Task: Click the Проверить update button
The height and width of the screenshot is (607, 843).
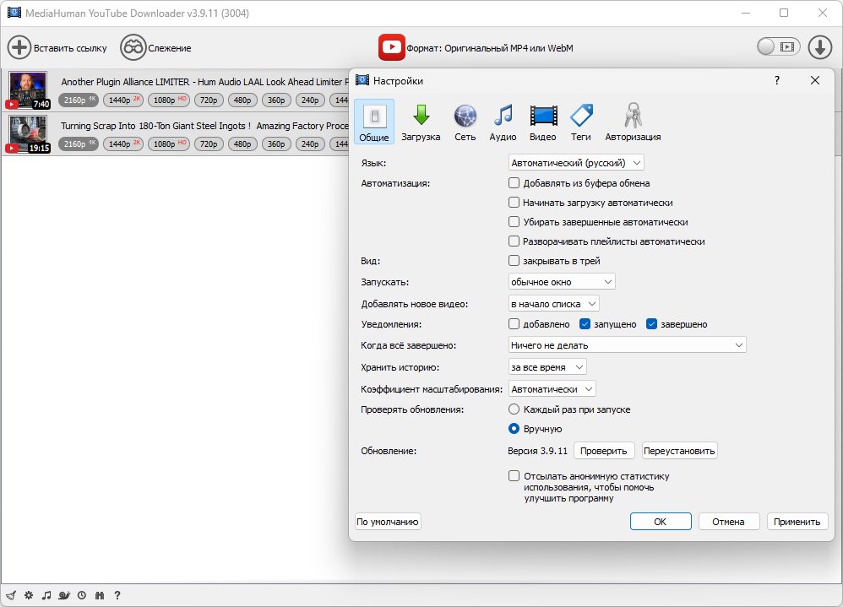Action: tap(604, 451)
